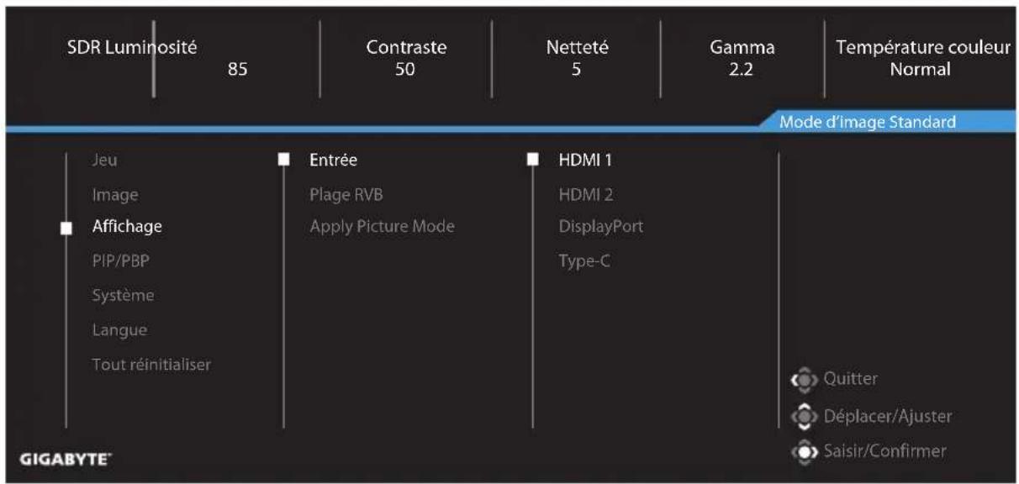The image size is (1019, 484).
Task: Click the Contraste label in the status bar
Action: pos(405,48)
